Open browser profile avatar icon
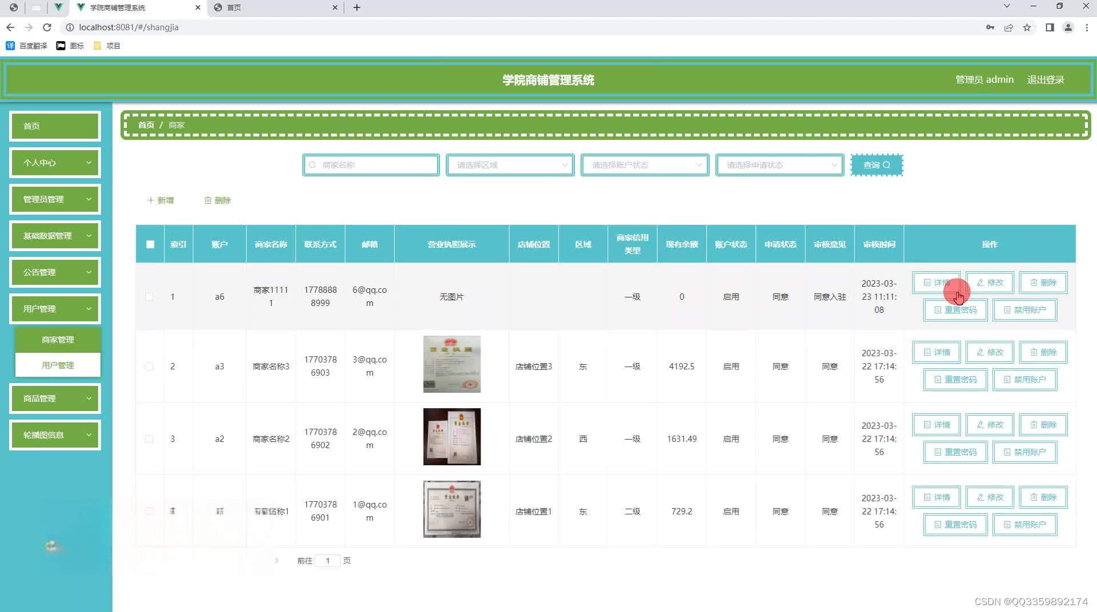Screen dimensions: 1097x612 1068,27
